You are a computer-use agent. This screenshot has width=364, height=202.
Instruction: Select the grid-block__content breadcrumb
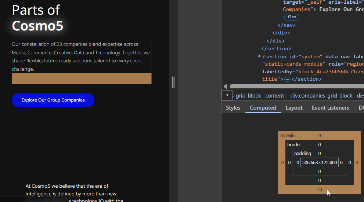[258, 96]
